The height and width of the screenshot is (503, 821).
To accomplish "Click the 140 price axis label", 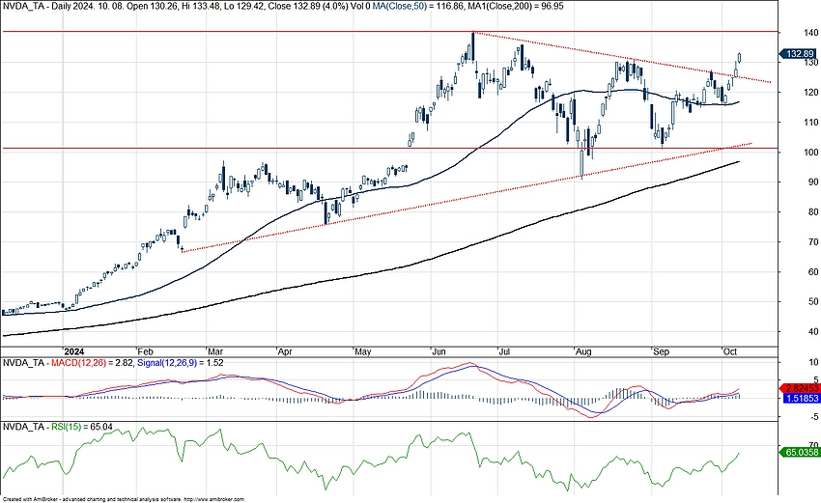I will click(811, 33).
